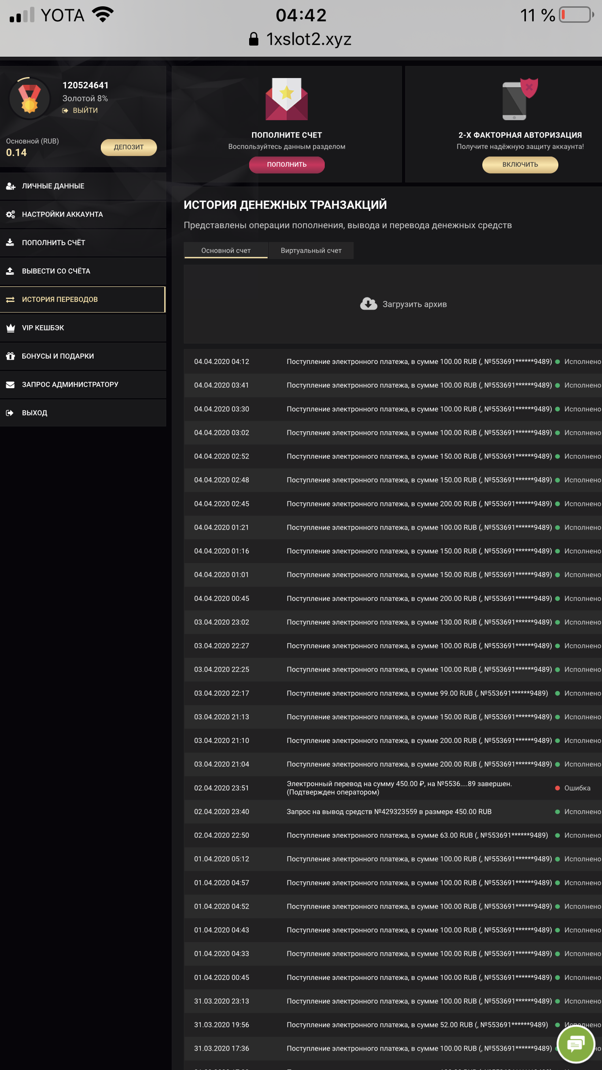This screenshot has width=602, height=1070.
Task: Click the envelope star icon above Пополните счет
Action: (286, 99)
